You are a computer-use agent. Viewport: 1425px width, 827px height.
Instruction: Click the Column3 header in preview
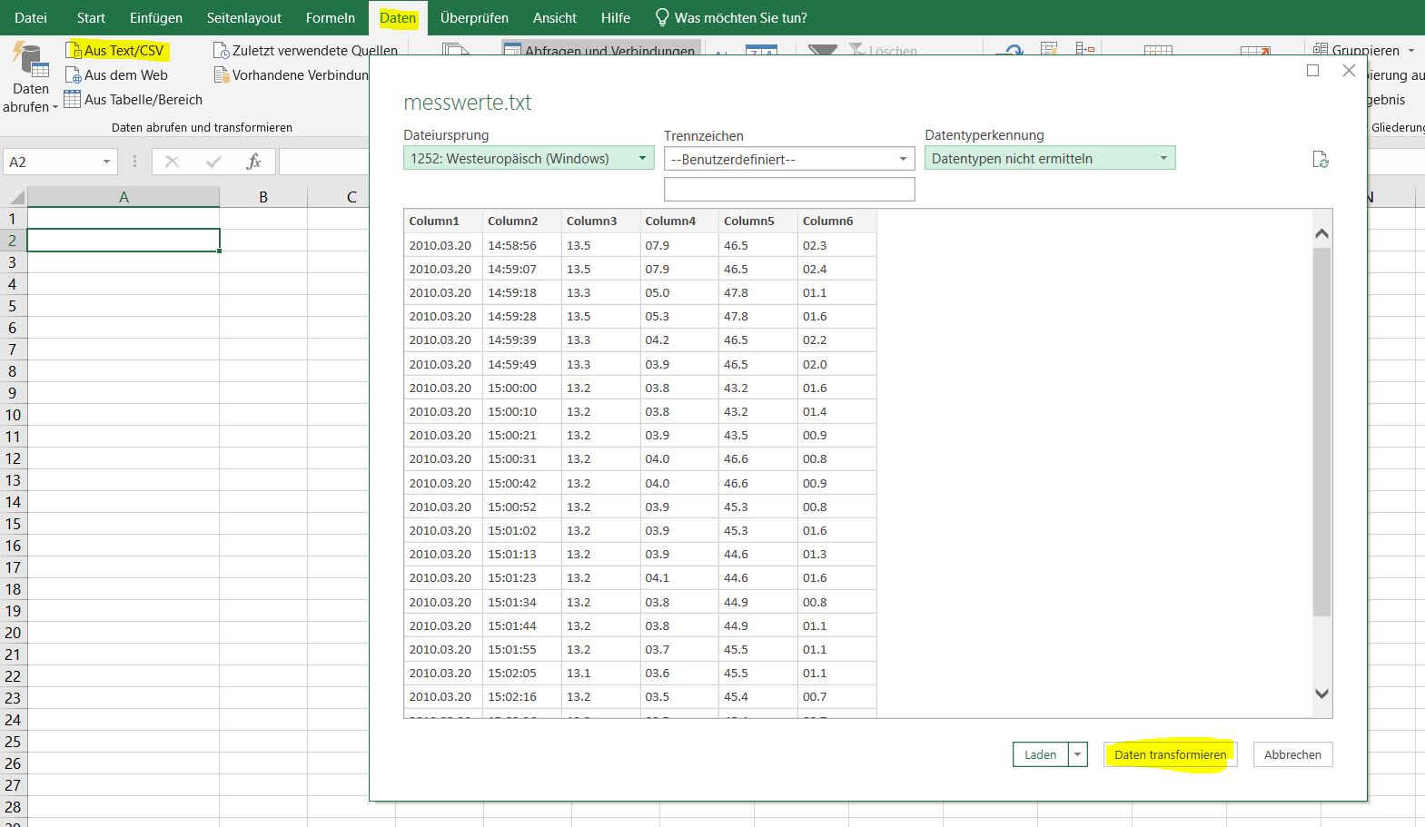pyautogui.click(x=600, y=221)
